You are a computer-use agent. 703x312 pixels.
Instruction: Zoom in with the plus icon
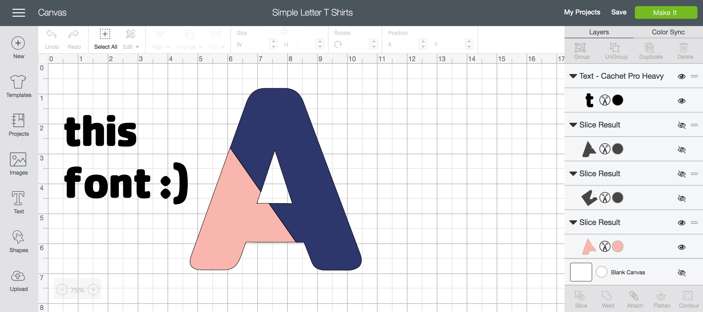tap(93, 290)
